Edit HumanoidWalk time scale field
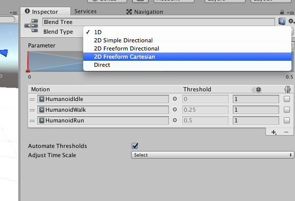The width and height of the screenshot is (295, 201). pos(256,110)
